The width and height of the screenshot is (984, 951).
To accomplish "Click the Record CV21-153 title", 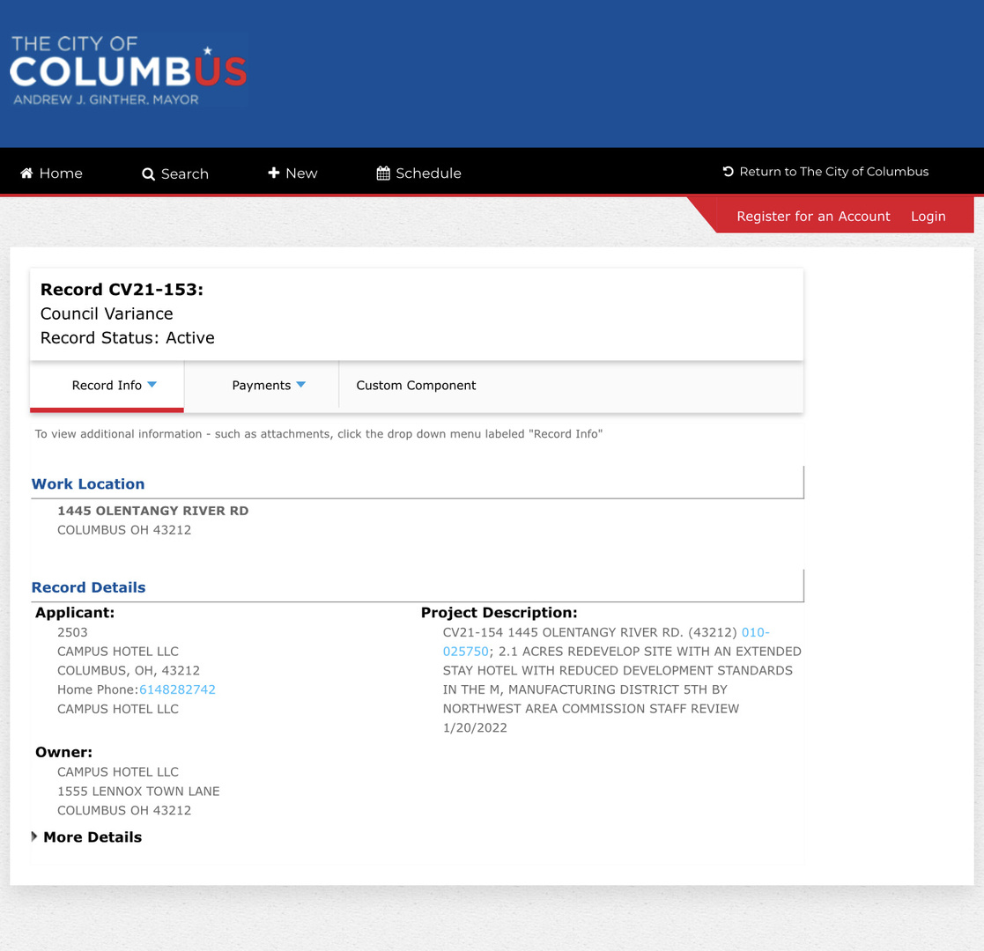I will pos(122,289).
